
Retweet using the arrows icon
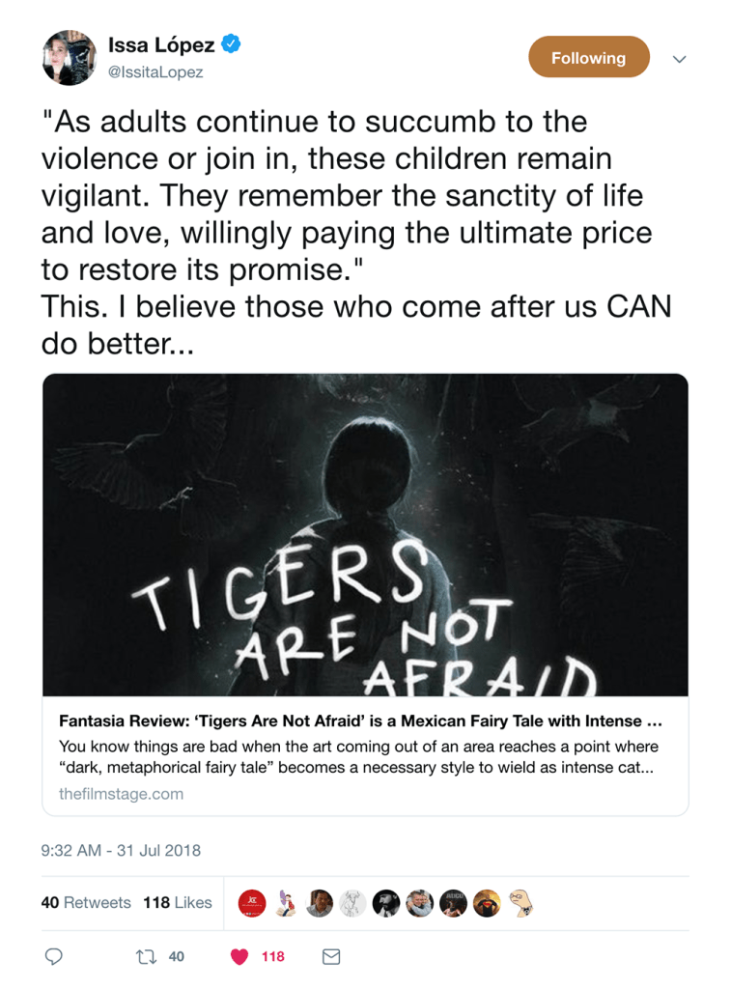coord(145,956)
